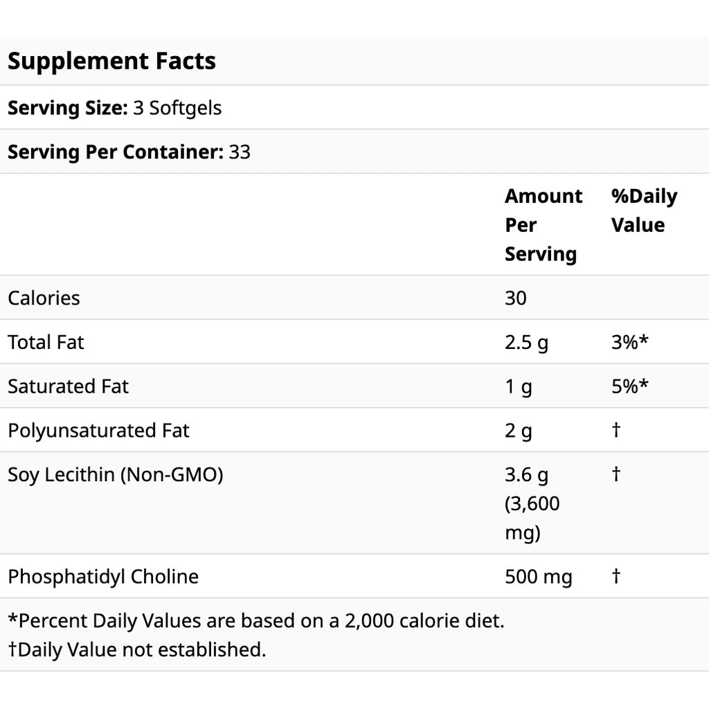Click the 3.6 g (3,600 mg) amount

pyautogui.click(x=532, y=503)
